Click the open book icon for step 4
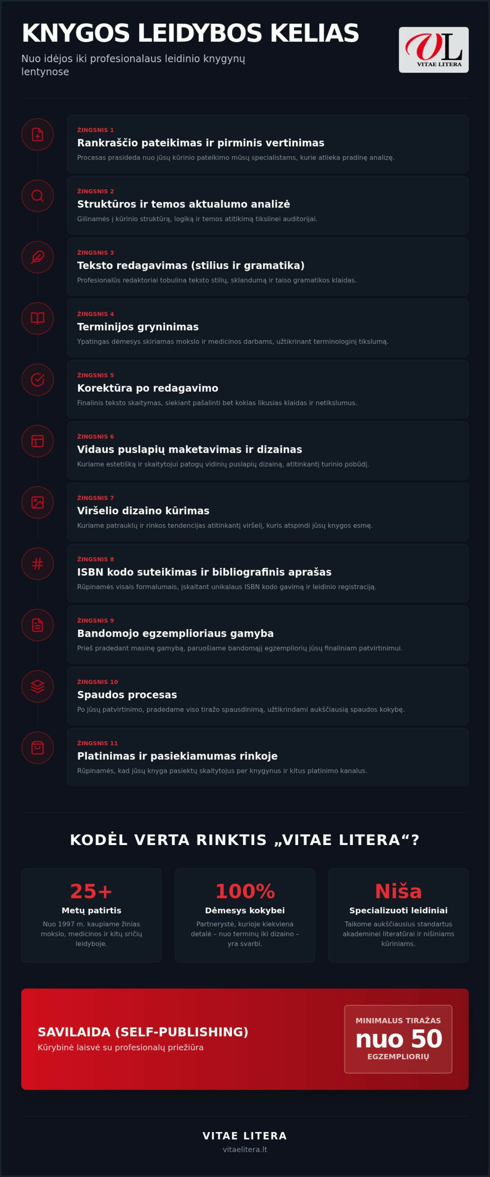 pyautogui.click(x=38, y=319)
